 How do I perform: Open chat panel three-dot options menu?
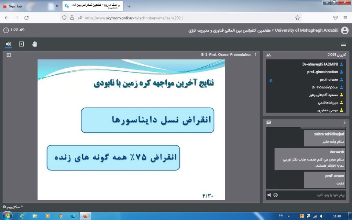[345, 122]
